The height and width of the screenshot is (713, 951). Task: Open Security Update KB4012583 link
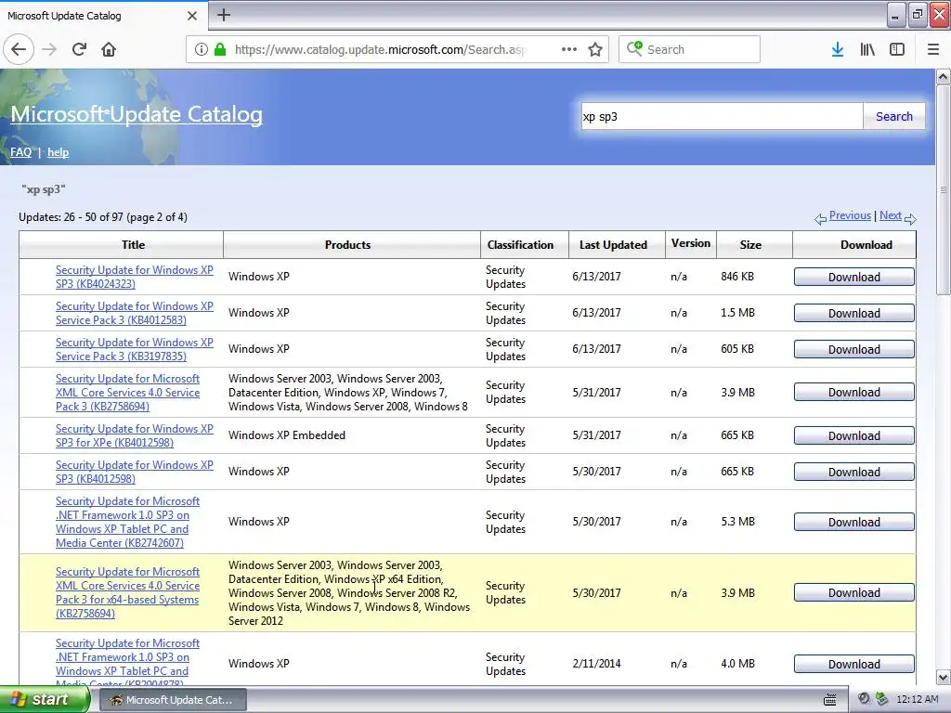tap(135, 314)
